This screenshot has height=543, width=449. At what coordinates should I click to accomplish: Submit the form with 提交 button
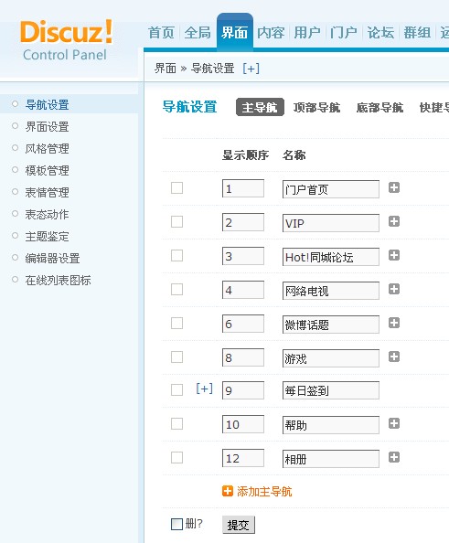pos(239,525)
